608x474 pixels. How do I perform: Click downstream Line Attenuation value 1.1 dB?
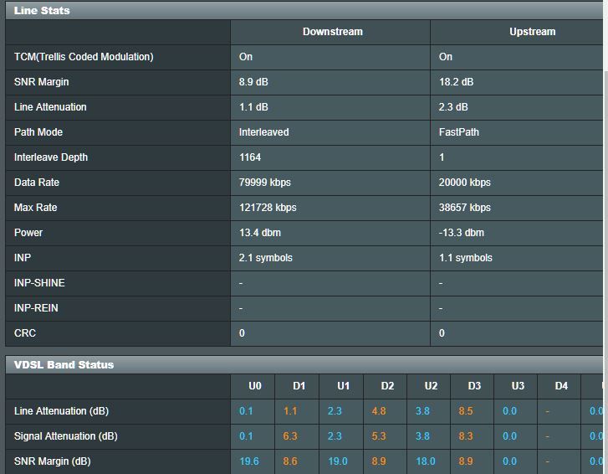click(x=253, y=107)
